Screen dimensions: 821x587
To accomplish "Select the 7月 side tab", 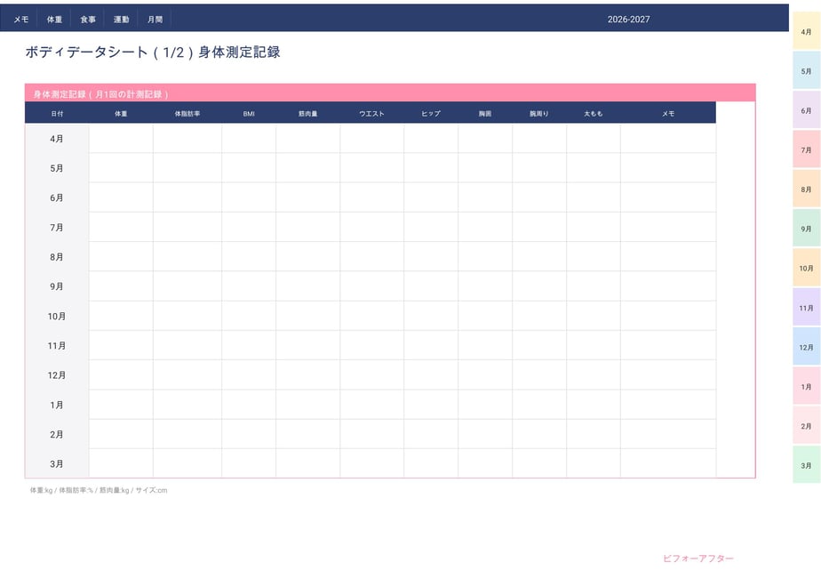I will pos(807,150).
